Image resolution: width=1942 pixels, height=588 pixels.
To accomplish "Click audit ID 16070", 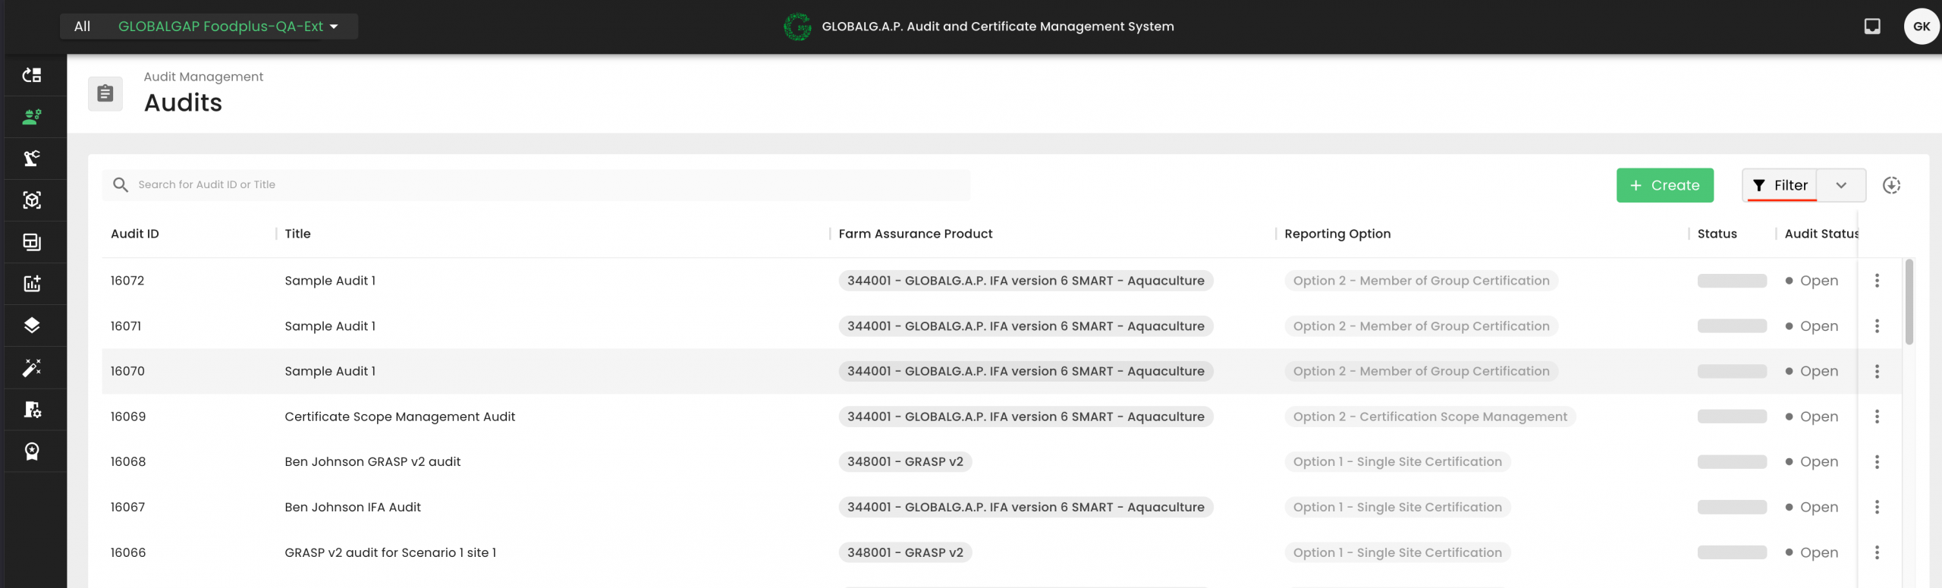I will (x=127, y=371).
